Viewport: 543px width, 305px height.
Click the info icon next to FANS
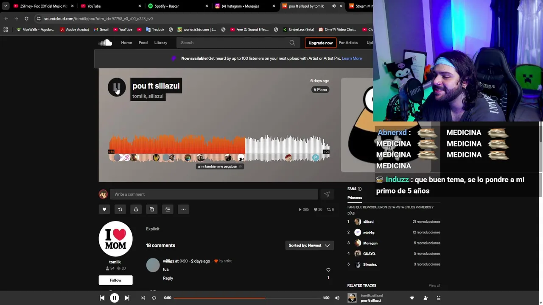[360, 189]
